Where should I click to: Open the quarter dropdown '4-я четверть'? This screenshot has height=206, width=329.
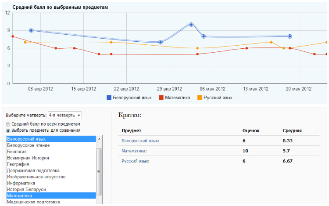(64, 115)
